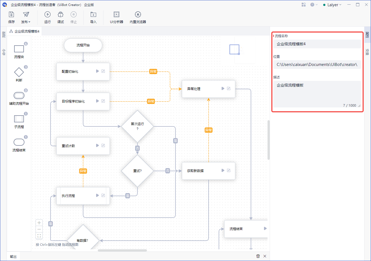The image size is (371, 261).
Task: Open the 发布 publish dropdown
Action: tap(26, 17)
